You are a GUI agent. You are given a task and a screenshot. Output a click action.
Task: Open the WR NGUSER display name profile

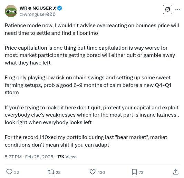tap(38, 8)
